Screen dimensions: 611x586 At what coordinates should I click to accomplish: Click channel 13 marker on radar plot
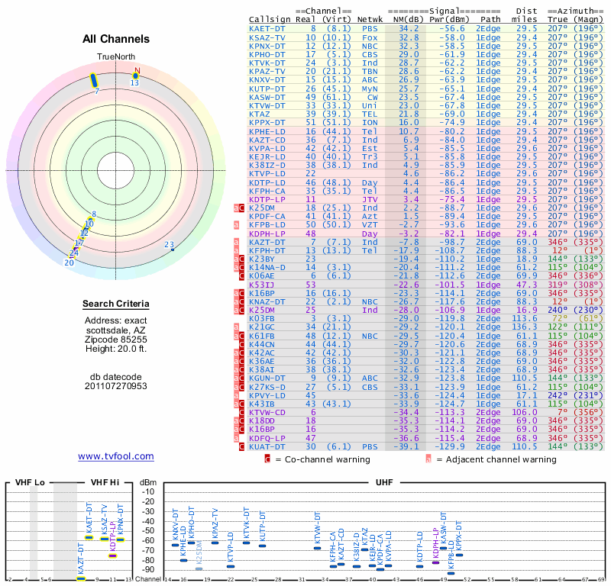(135, 76)
